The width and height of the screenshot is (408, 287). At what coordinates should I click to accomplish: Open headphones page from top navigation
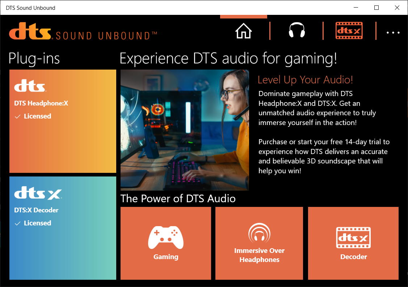pos(296,31)
